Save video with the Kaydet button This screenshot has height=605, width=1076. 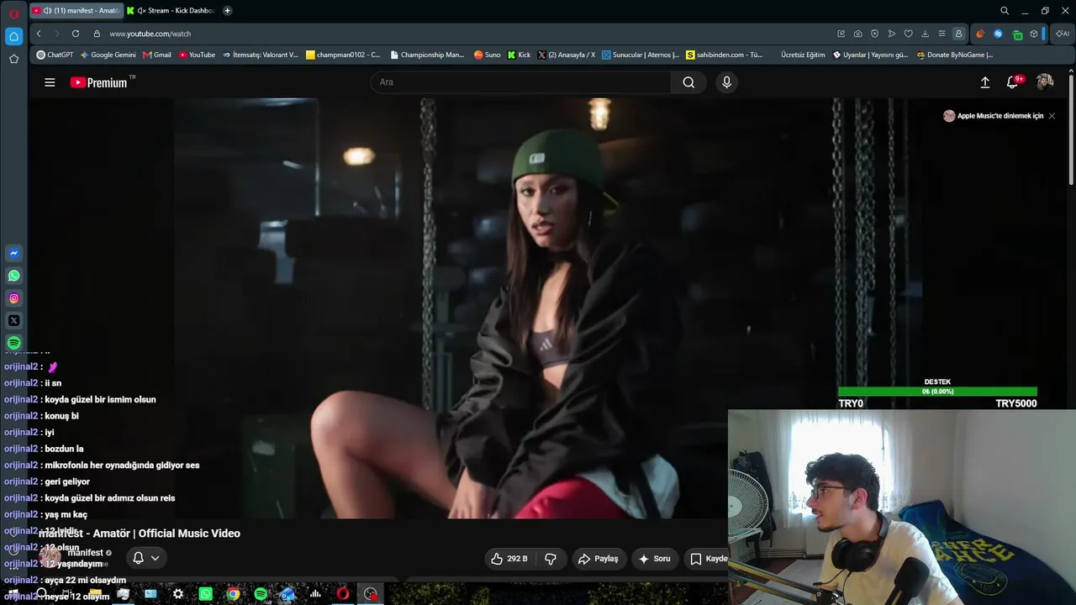[x=707, y=559]
